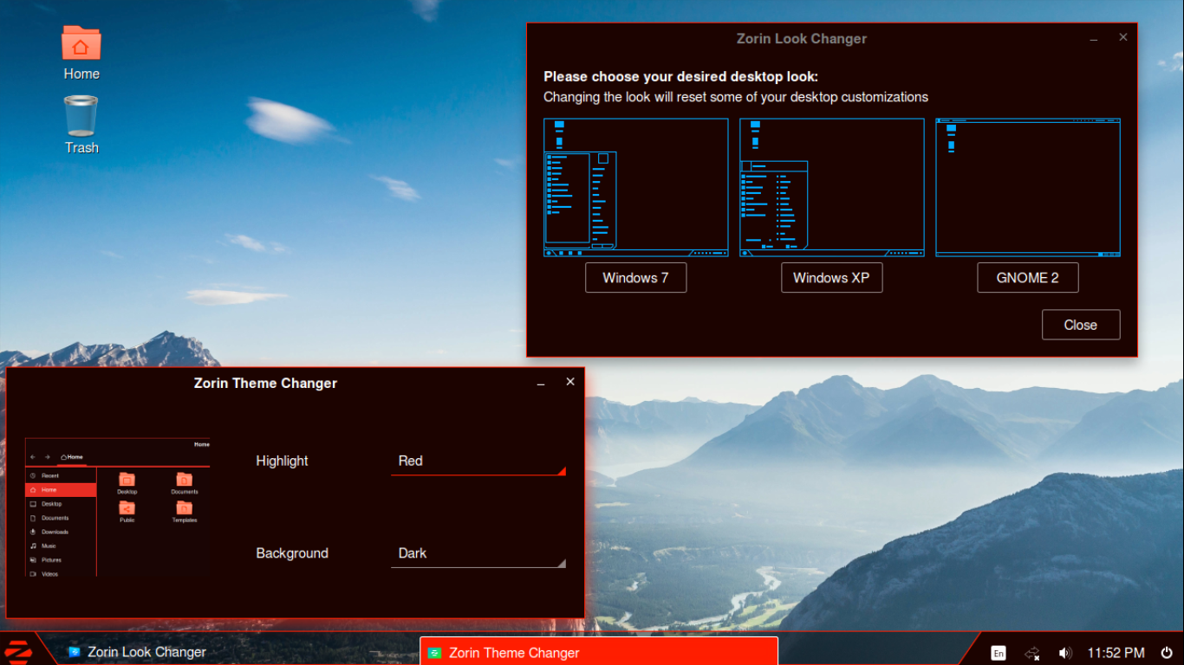Click the 11:52 PM clock
The image size is (1184, 665).
click(x=1116, y=653)
